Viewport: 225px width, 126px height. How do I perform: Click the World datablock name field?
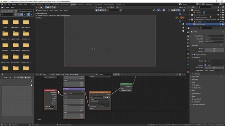tap(105, 75)
